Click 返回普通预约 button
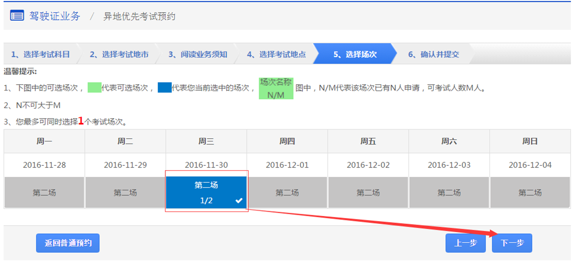Viewport: 574px width, 267px height. point(68,243)
